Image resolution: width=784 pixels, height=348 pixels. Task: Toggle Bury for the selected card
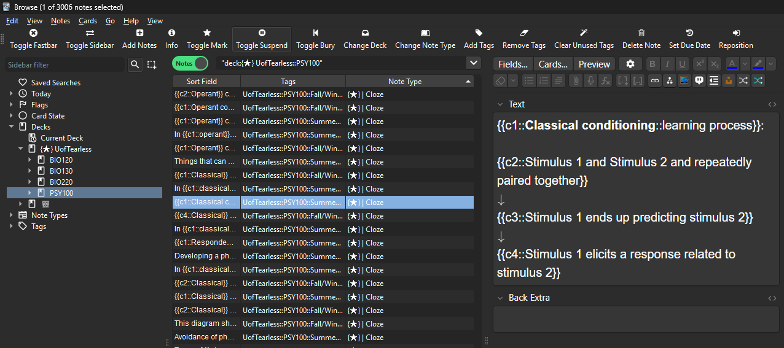click(315, 39)
